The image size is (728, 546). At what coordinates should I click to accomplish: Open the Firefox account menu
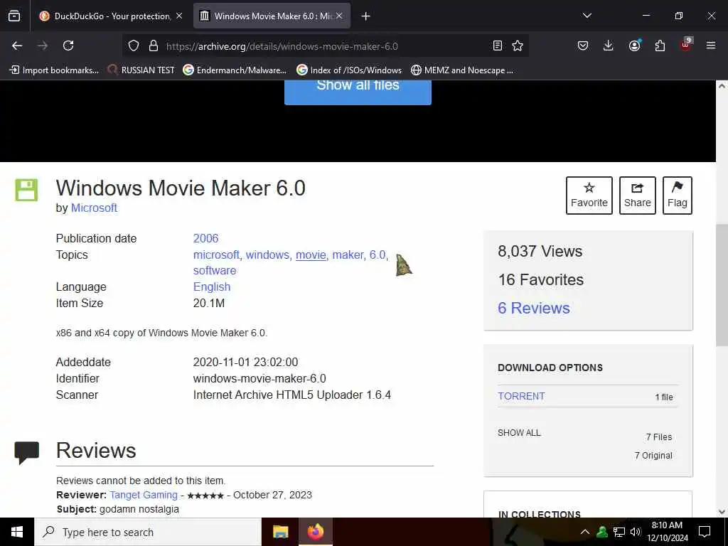click(634, 45)
